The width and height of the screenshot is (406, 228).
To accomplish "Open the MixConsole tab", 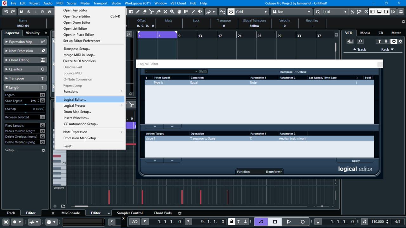I will [x=71, y=213].
